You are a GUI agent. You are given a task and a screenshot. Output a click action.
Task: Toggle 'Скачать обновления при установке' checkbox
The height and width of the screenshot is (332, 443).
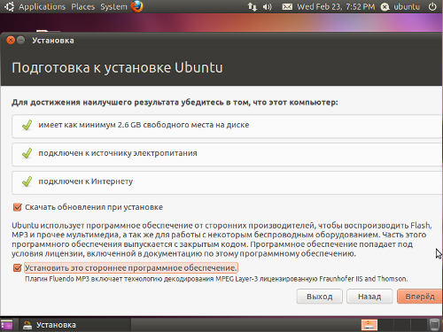pos(18,207)
